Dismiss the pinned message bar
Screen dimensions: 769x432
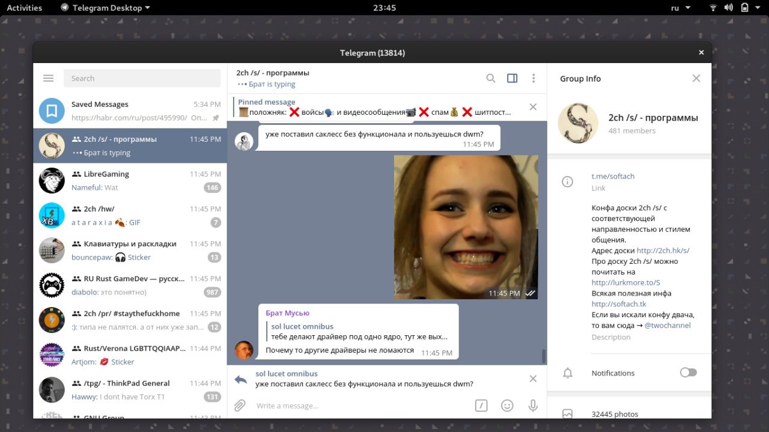[x=533, y=107]
